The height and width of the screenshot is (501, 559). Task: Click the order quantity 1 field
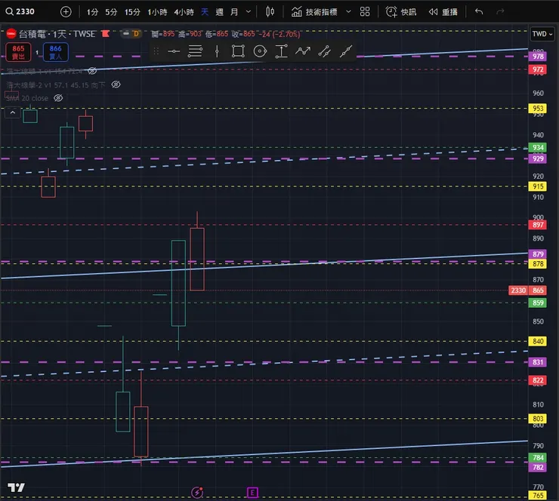pyautogui.click(x=37, y=52)
